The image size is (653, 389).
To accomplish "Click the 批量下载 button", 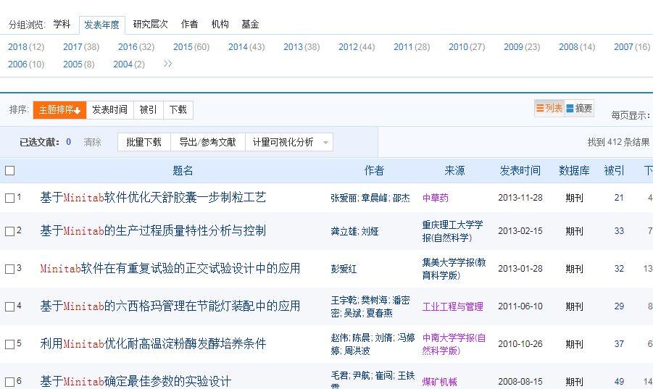I will [x=144, y=142].
